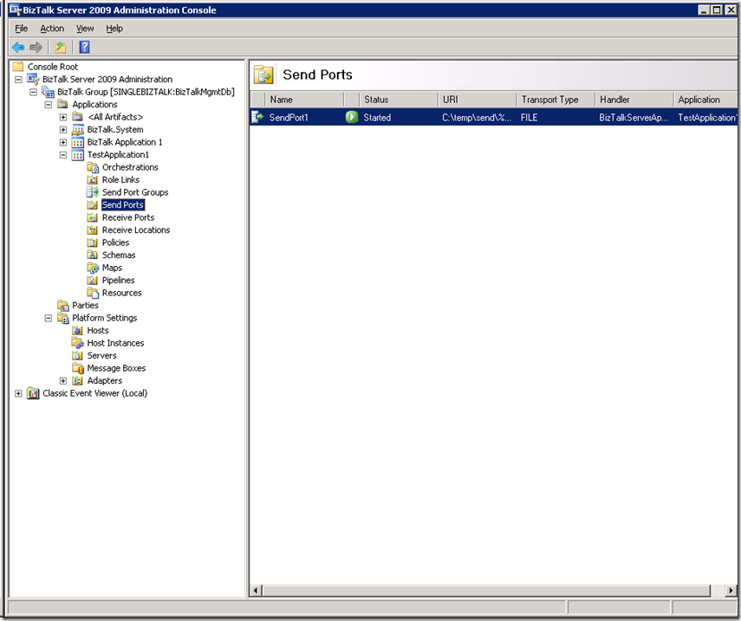The width and height of the screenshot is (741, 621).
Task: Click the Applications folder icon
Action: coord(62,104)
